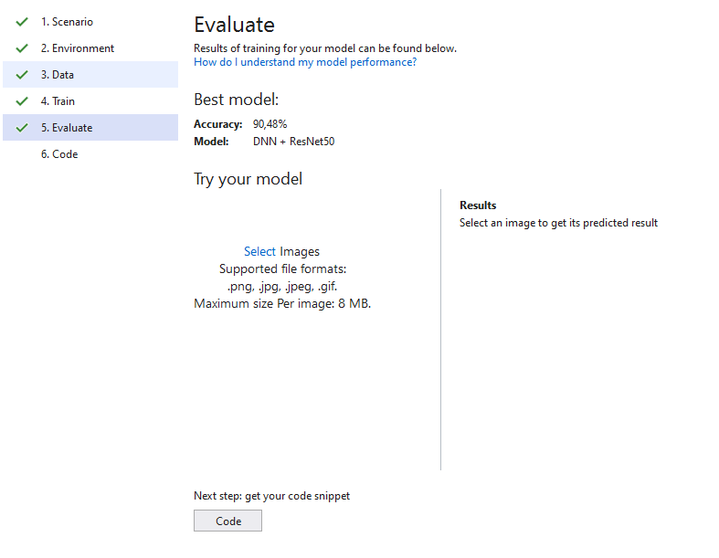Switch to the 4. Train step
Viewport: 719px width, 558px height.
[x=90, y=100]
